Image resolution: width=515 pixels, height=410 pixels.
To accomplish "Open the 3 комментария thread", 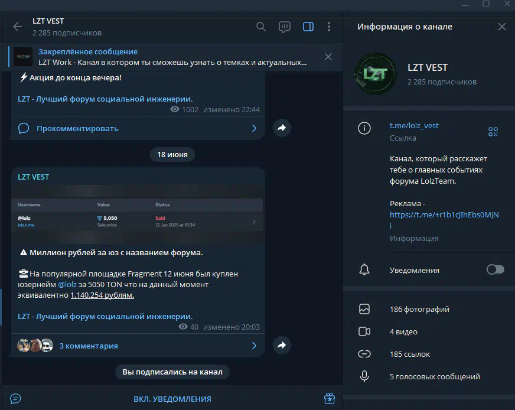I will click(x=138, y=346).
